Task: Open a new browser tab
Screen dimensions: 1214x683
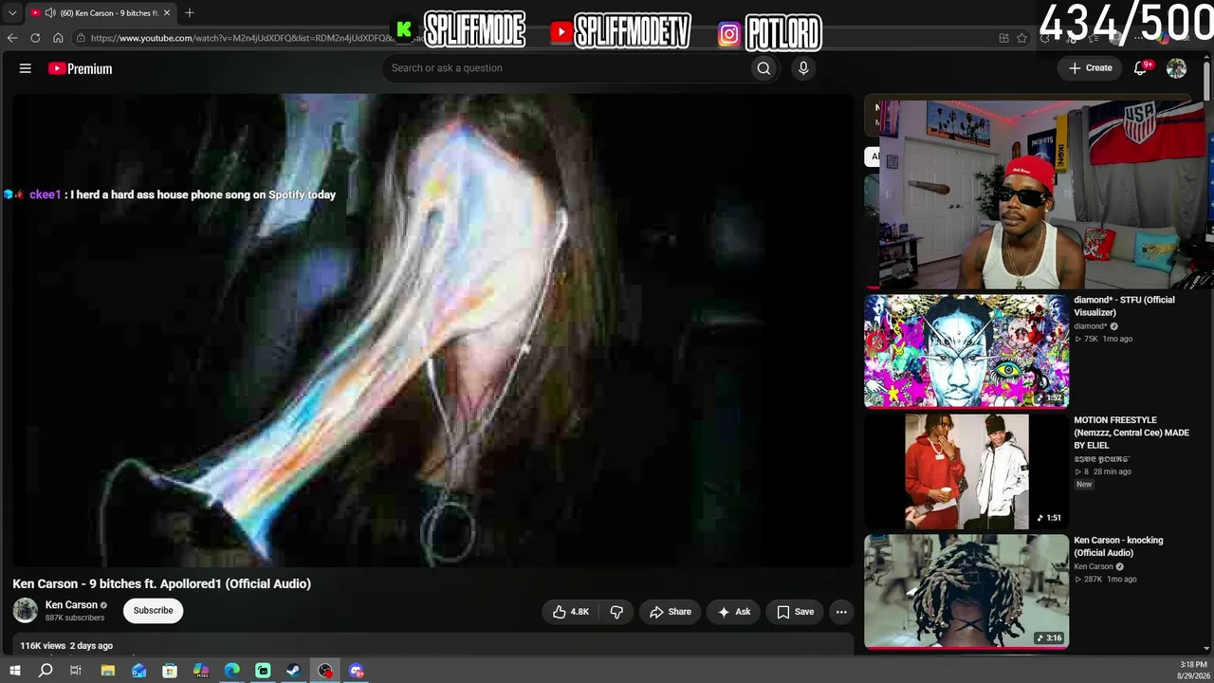Action: point(190,12)
